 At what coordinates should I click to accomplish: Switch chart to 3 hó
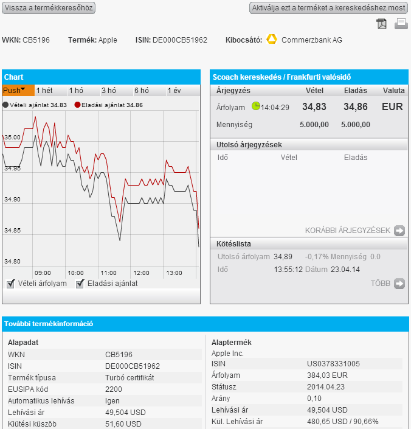tap(116, 90)
